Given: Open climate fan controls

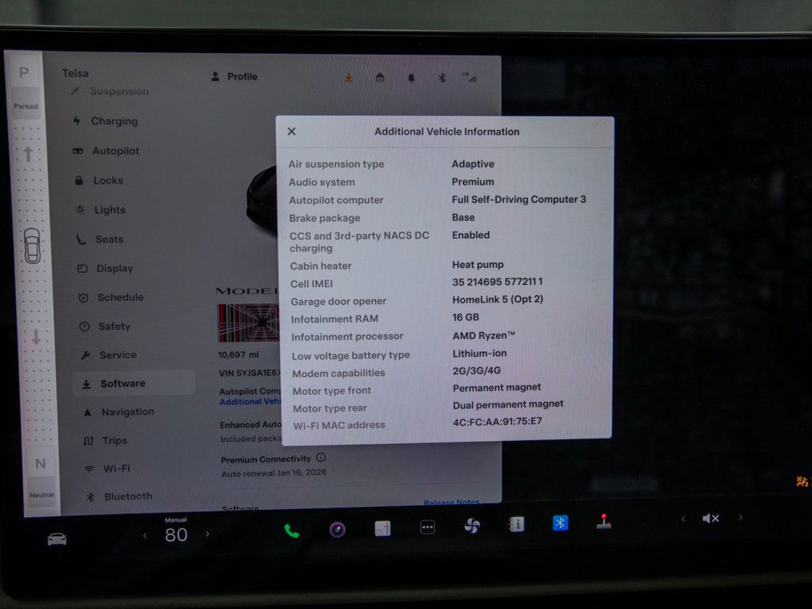Looking at the screenshot, I should 472,526.
